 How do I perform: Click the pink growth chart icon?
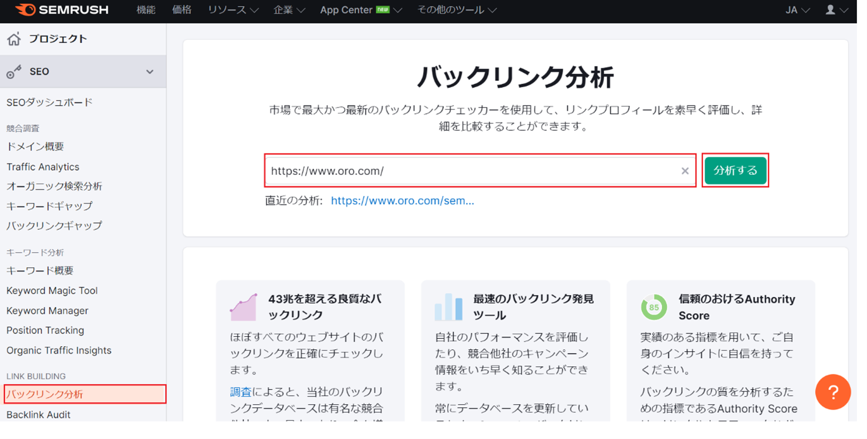(243, 308)
